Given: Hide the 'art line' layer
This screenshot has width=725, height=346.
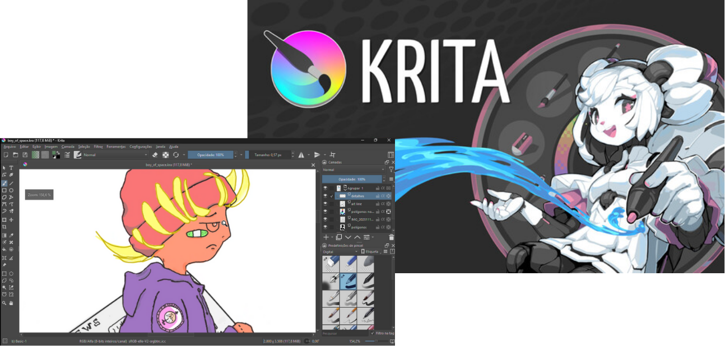Looking at the screenshot, I should (325, 204).
